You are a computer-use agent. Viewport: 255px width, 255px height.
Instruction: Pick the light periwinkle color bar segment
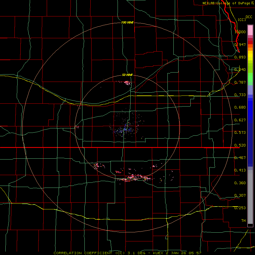tap(250, 90)
